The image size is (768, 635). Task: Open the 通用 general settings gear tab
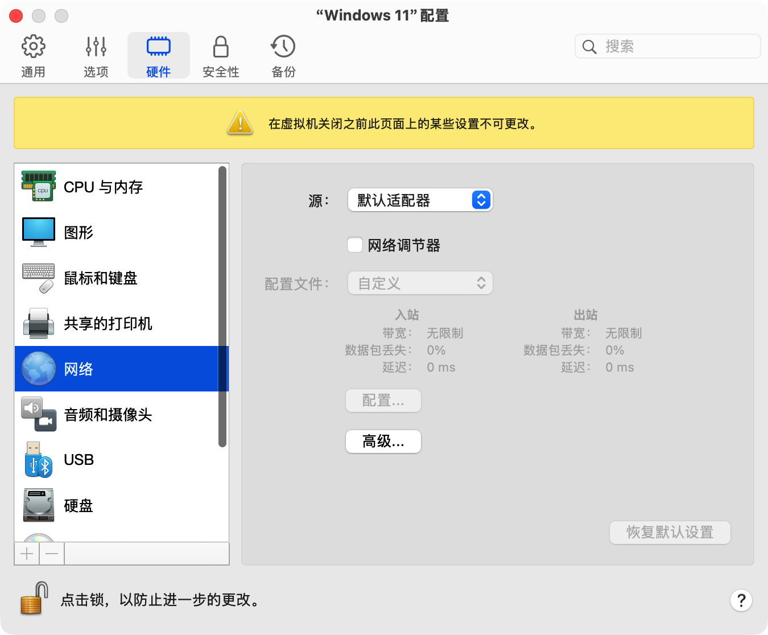(x=33, y=56)
